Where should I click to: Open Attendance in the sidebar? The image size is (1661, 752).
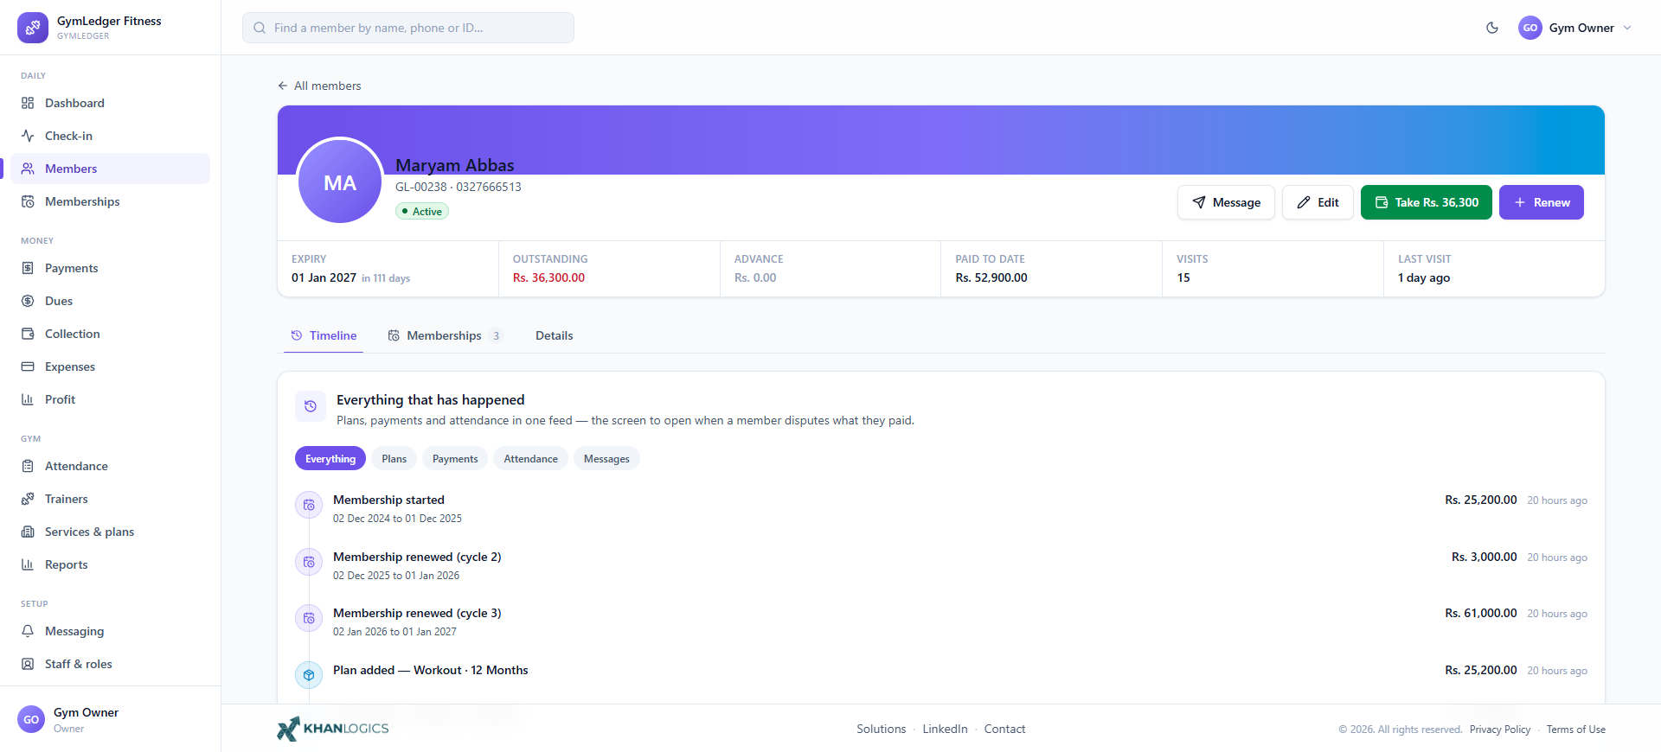point(111,466)
